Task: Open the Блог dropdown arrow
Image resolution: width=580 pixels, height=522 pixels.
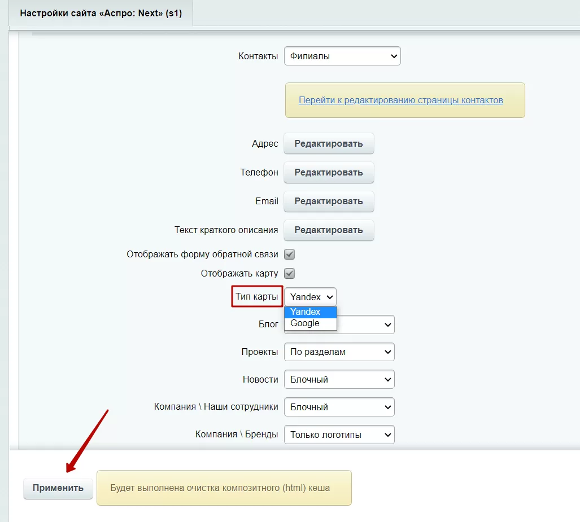Action: pyautogui.click(x=387, y=324)
